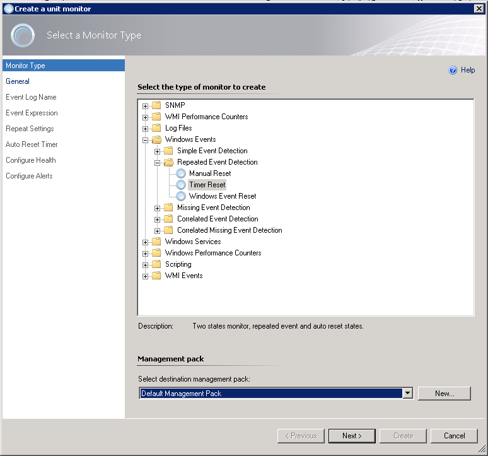Expand the WMI Events node
Image resolution: width=488 pixels, height=456 pixels.
145,276
